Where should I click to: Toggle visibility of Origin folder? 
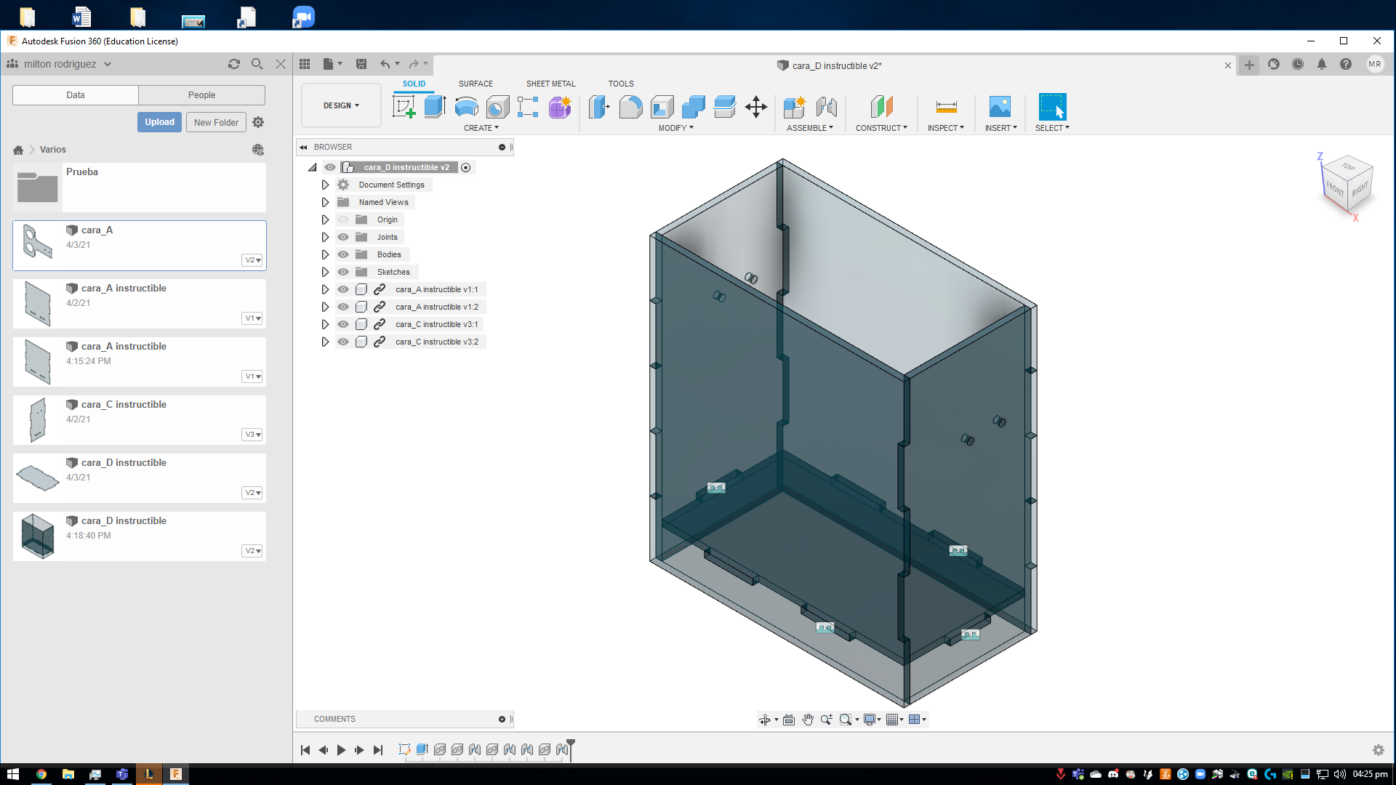[x=343, y=220]
